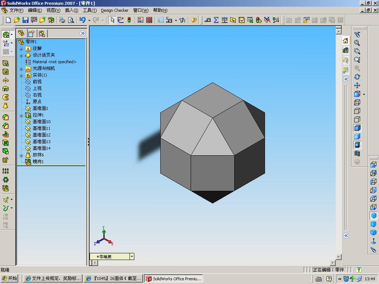The width and height of the screenshot is (379, 284).
Task: Open the 编辑(E) menu
Action: point(35,10)
